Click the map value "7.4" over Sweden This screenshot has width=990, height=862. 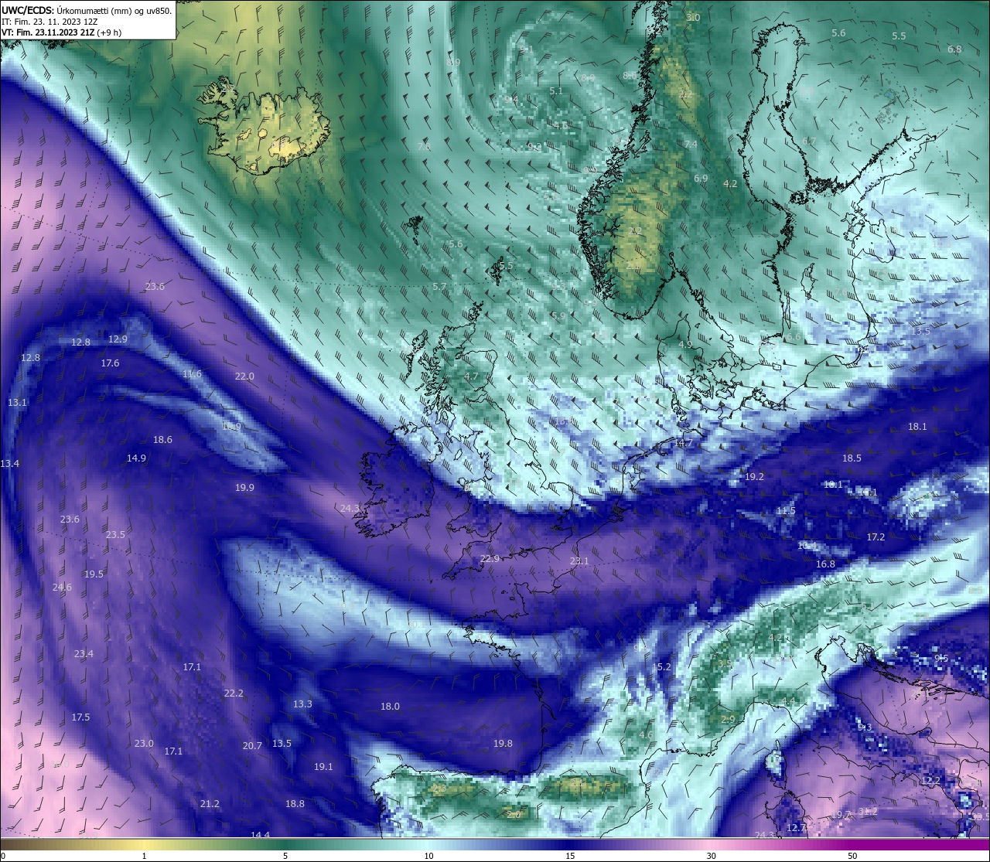tap(691, 144)
